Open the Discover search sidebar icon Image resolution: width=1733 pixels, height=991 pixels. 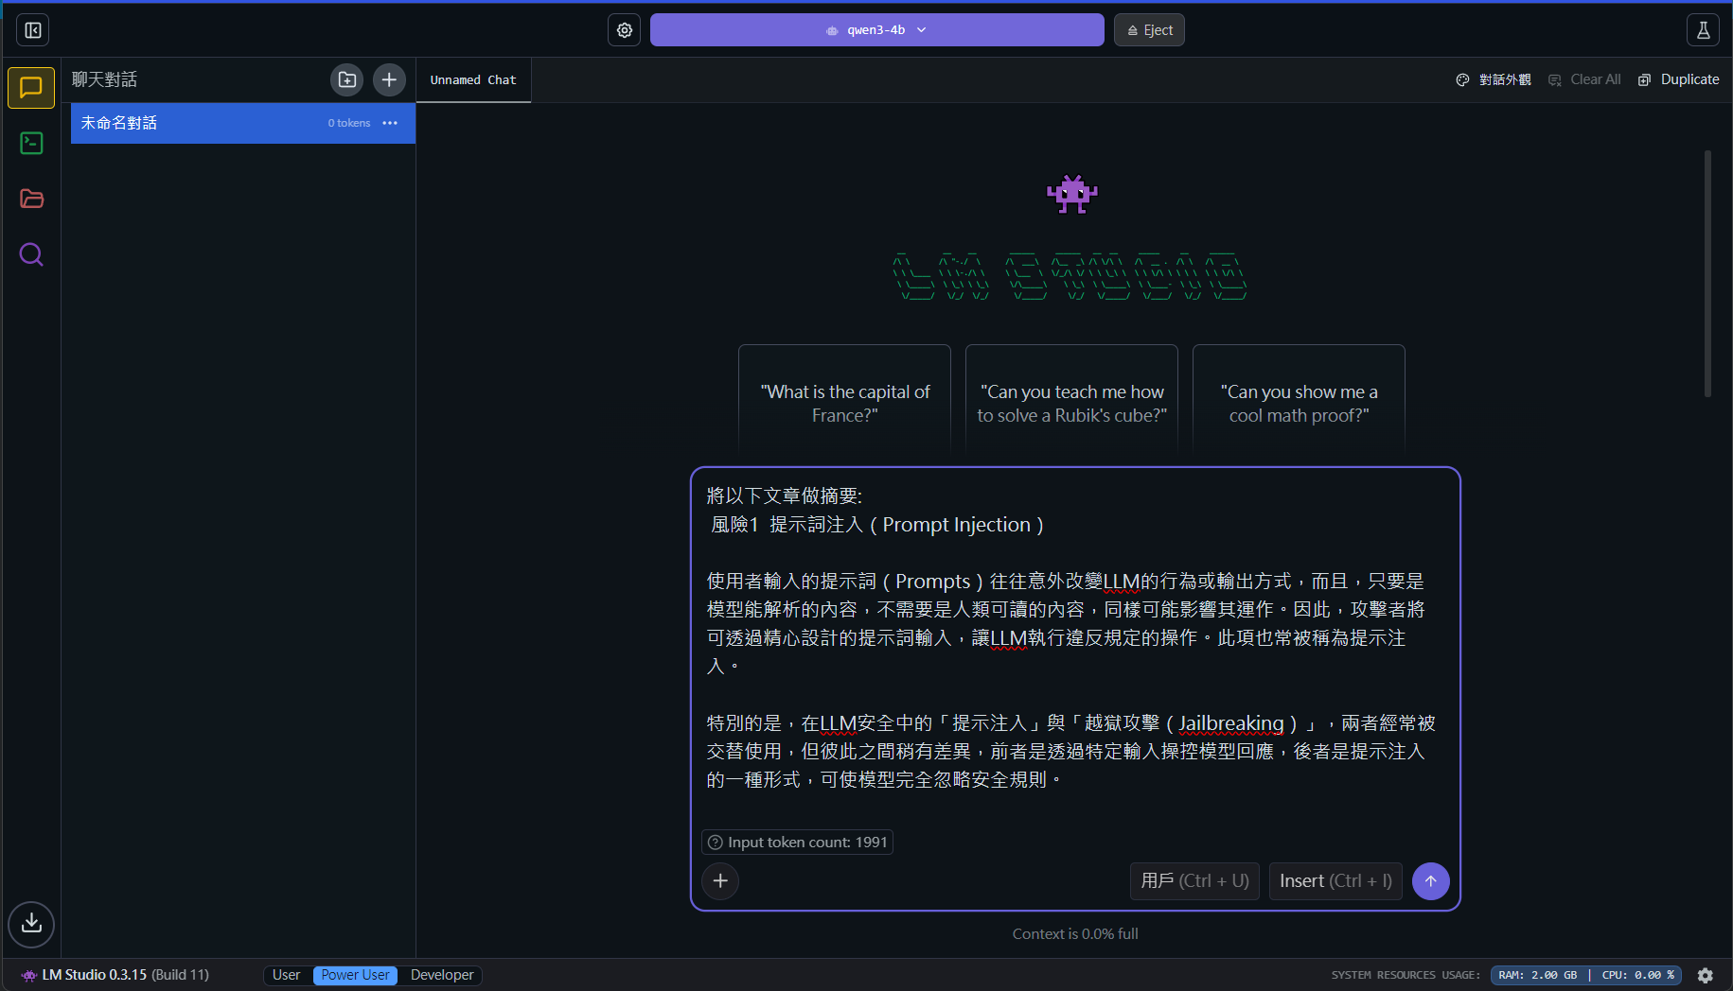coord(31,254)
